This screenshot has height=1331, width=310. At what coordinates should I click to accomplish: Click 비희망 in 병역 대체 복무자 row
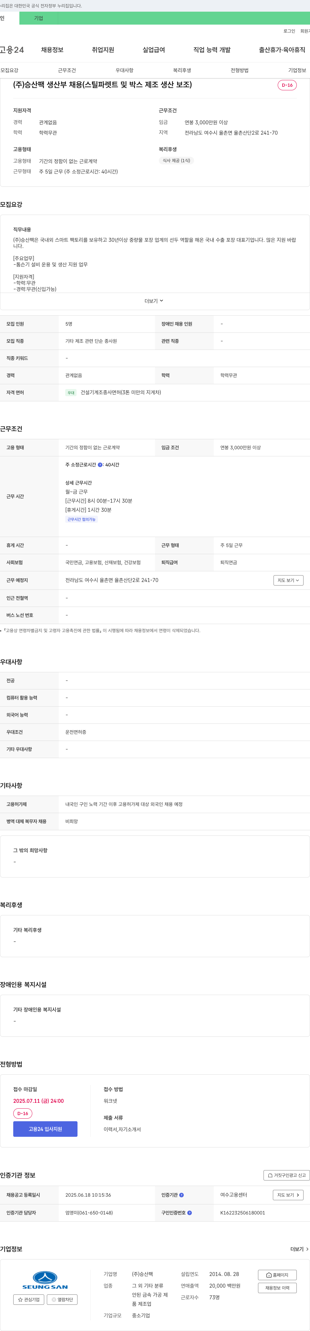(x=72, y=821)
